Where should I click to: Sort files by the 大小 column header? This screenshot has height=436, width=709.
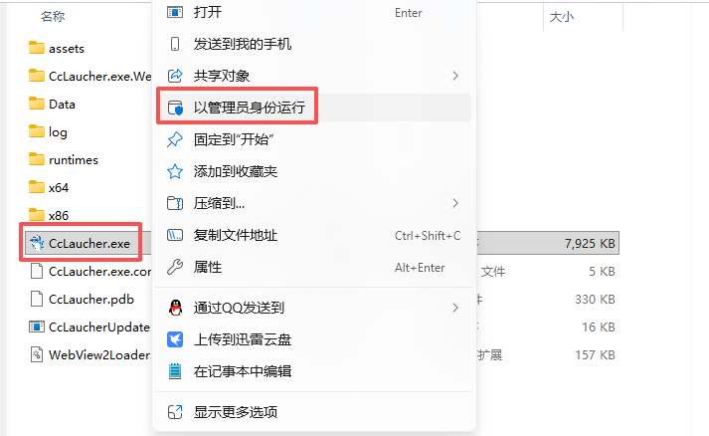coord(562,17)
